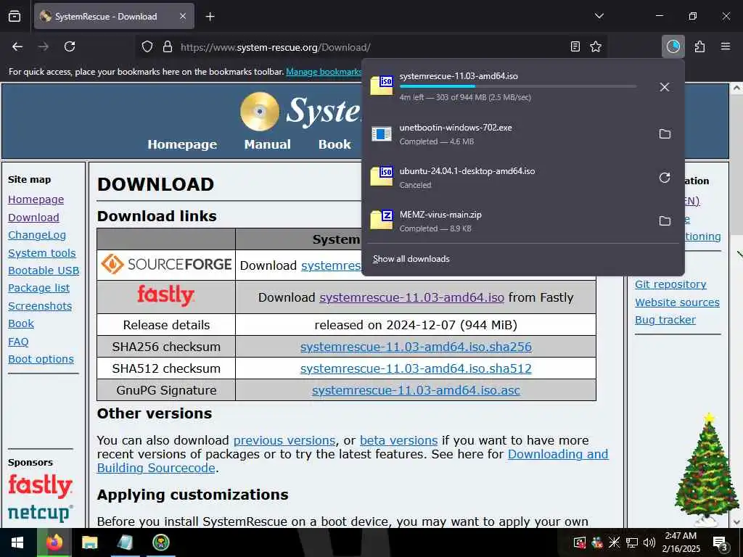Open the volume speaker tray icon
743x557 pixels.
coord(649,542)
